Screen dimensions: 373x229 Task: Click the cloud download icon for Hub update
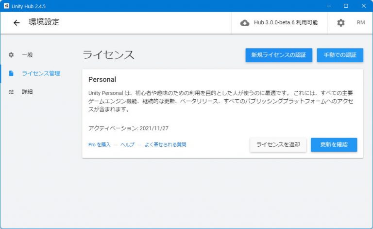pos(245,23)
